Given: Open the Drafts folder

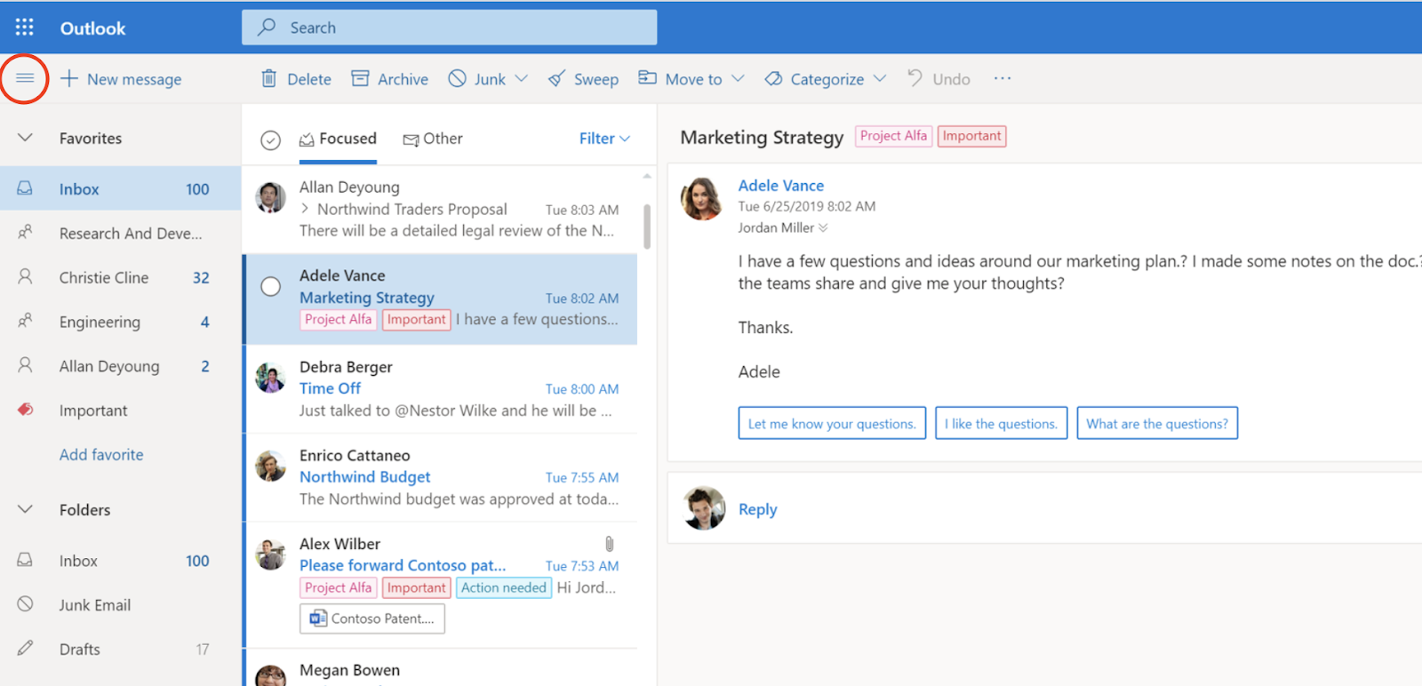Looking at the screenshot, I should pos(120,649).
